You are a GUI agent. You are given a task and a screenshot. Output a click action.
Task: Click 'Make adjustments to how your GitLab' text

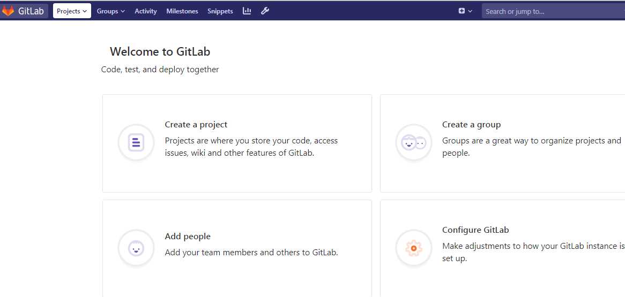click(533, 252)
